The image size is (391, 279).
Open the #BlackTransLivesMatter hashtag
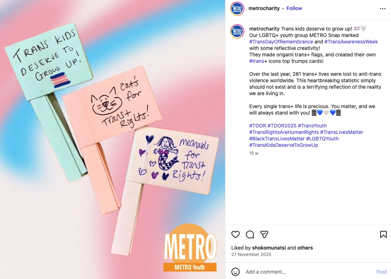[277, 139]
